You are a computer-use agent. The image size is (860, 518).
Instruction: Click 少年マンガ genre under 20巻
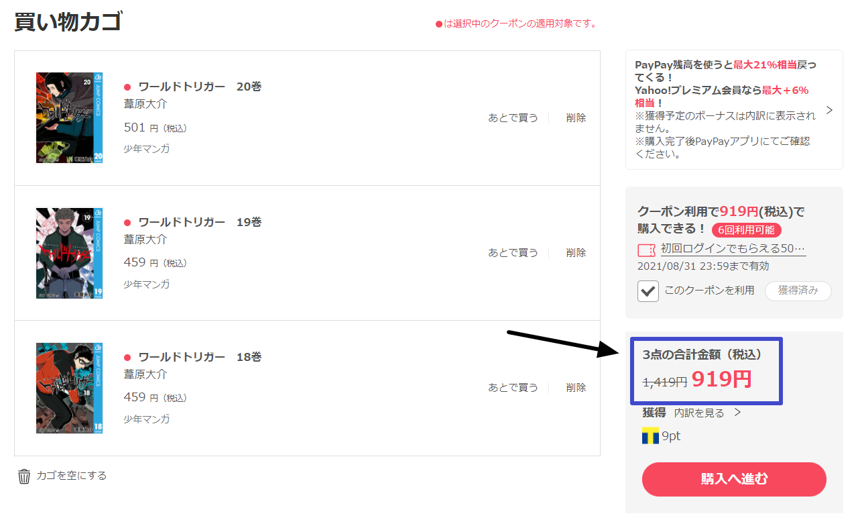point(147,149)
